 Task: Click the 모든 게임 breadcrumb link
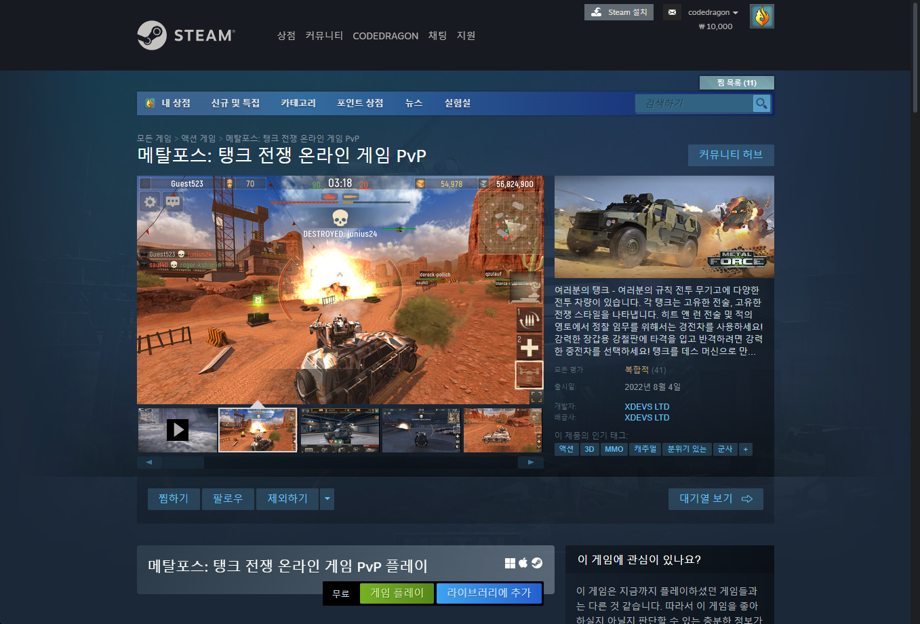point(154,138)
